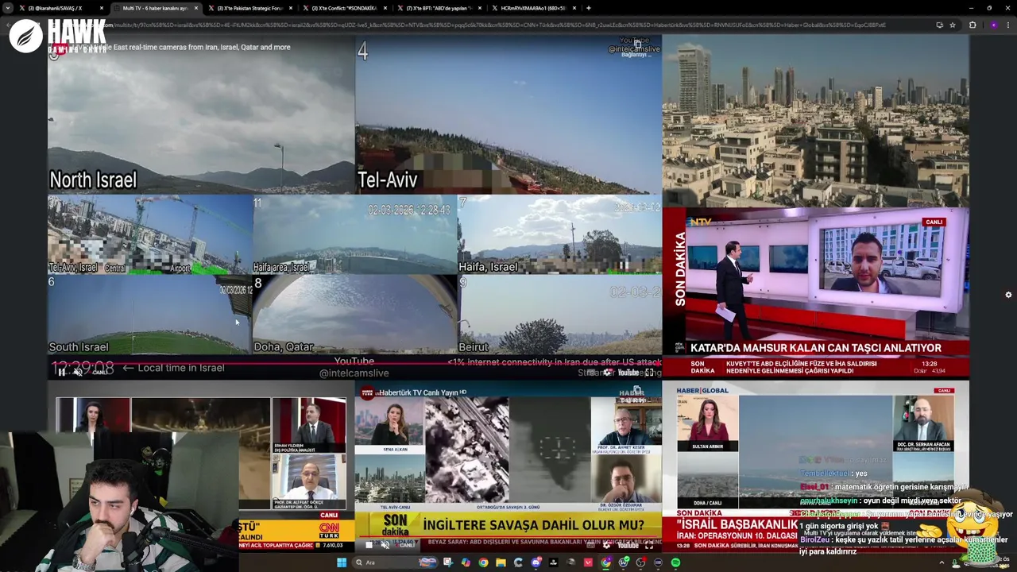
Task: Click the Beirut camera feed
Action: click(x=559, y=315)
